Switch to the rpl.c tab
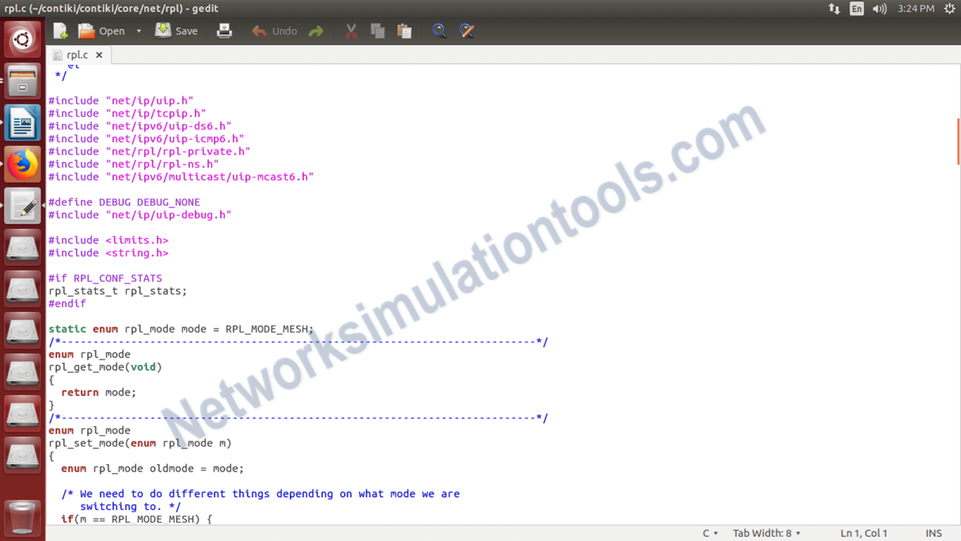 click(x=77, y=55)
